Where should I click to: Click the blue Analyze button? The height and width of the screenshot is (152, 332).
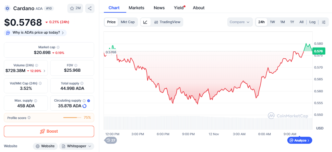[300, 140]
